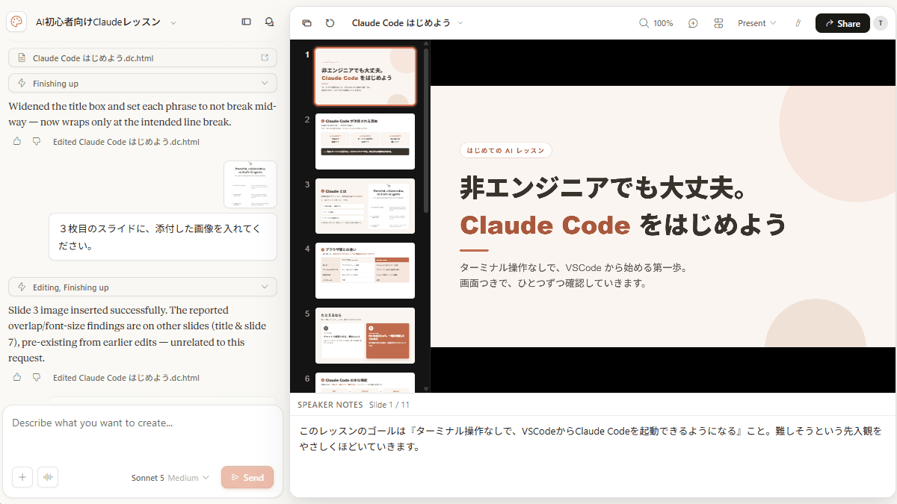Click the slide subtitle ターミナル操作なしで line
Viewport: 897px width, 504px height.
click(573, 267)
